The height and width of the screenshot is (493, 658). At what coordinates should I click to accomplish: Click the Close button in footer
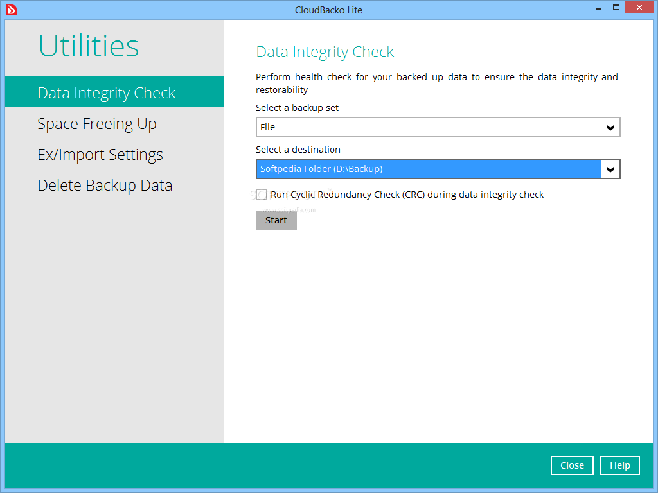[x=572, y=465]
